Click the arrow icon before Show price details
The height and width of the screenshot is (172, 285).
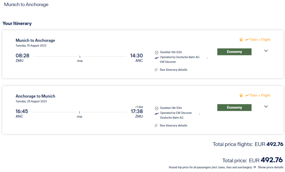pos(254,167)
